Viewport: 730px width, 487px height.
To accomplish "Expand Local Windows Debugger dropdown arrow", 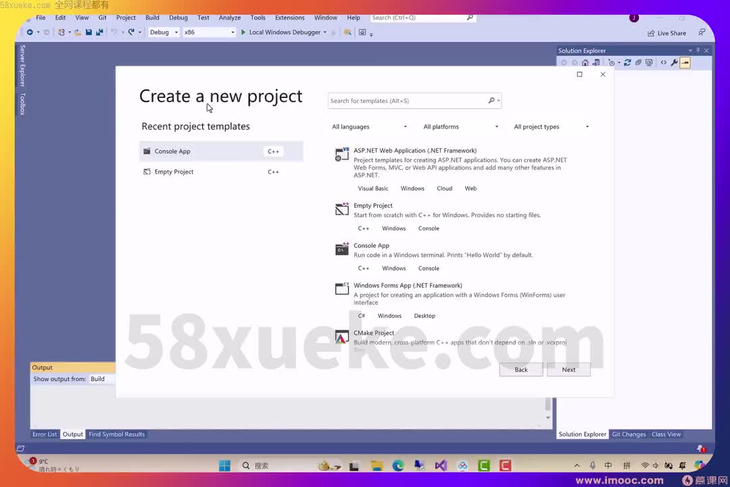I will coord(324,32).
